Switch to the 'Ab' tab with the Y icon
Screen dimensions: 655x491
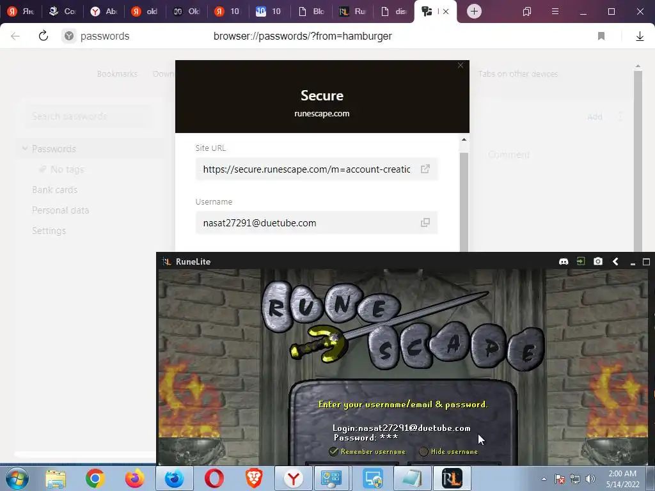pos(104,12)
